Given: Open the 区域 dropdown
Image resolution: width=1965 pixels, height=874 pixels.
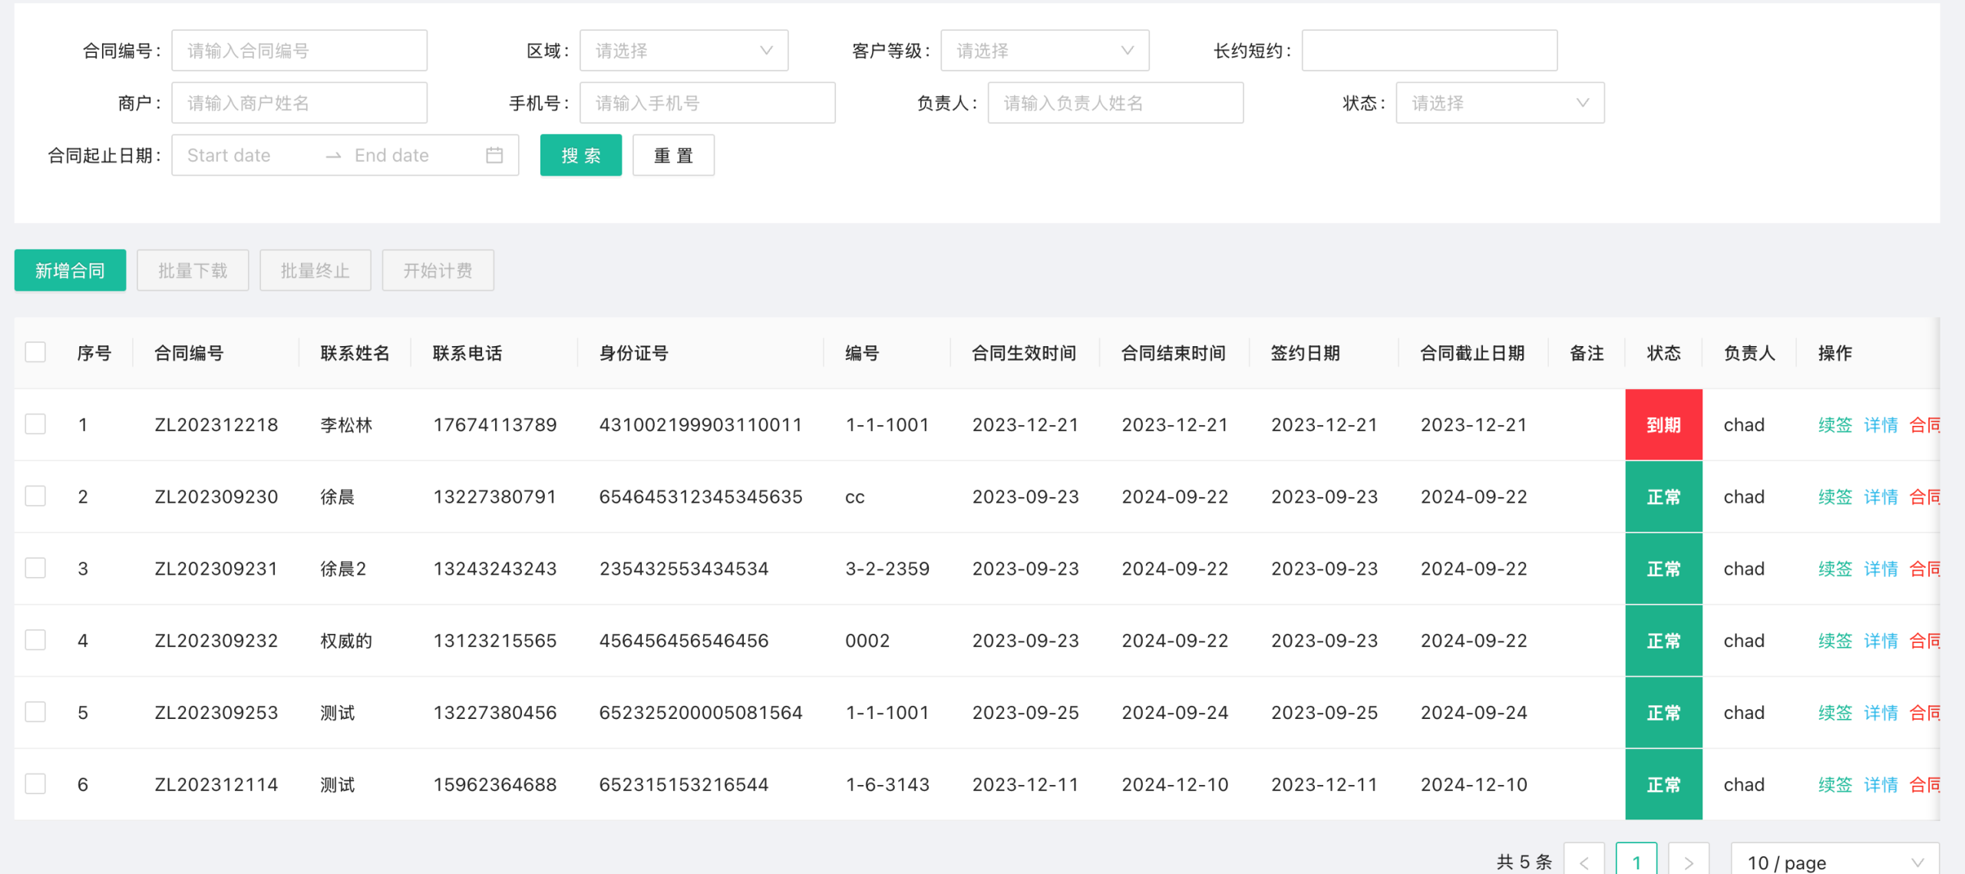Looking at the screenshot, I should click(x=684, y=51).
